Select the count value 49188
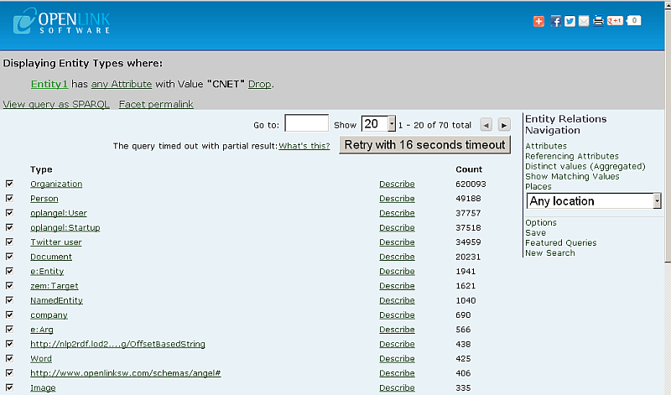The height and width of the screenshot is (395, 671). coord(468,199)
